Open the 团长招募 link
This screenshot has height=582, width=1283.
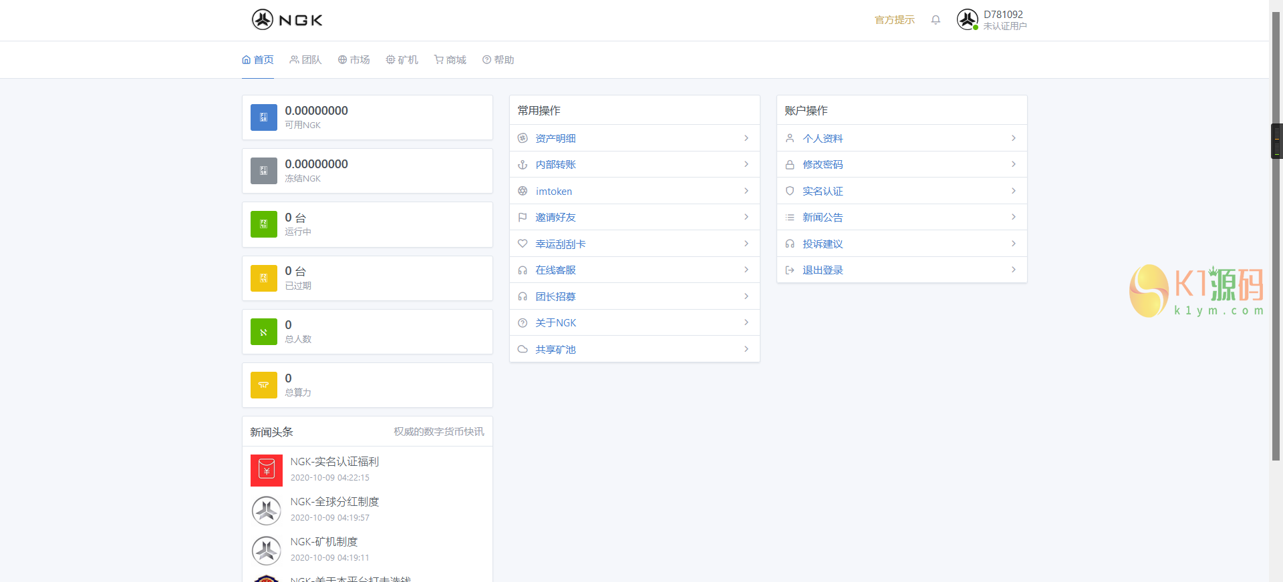pos(555,296)
